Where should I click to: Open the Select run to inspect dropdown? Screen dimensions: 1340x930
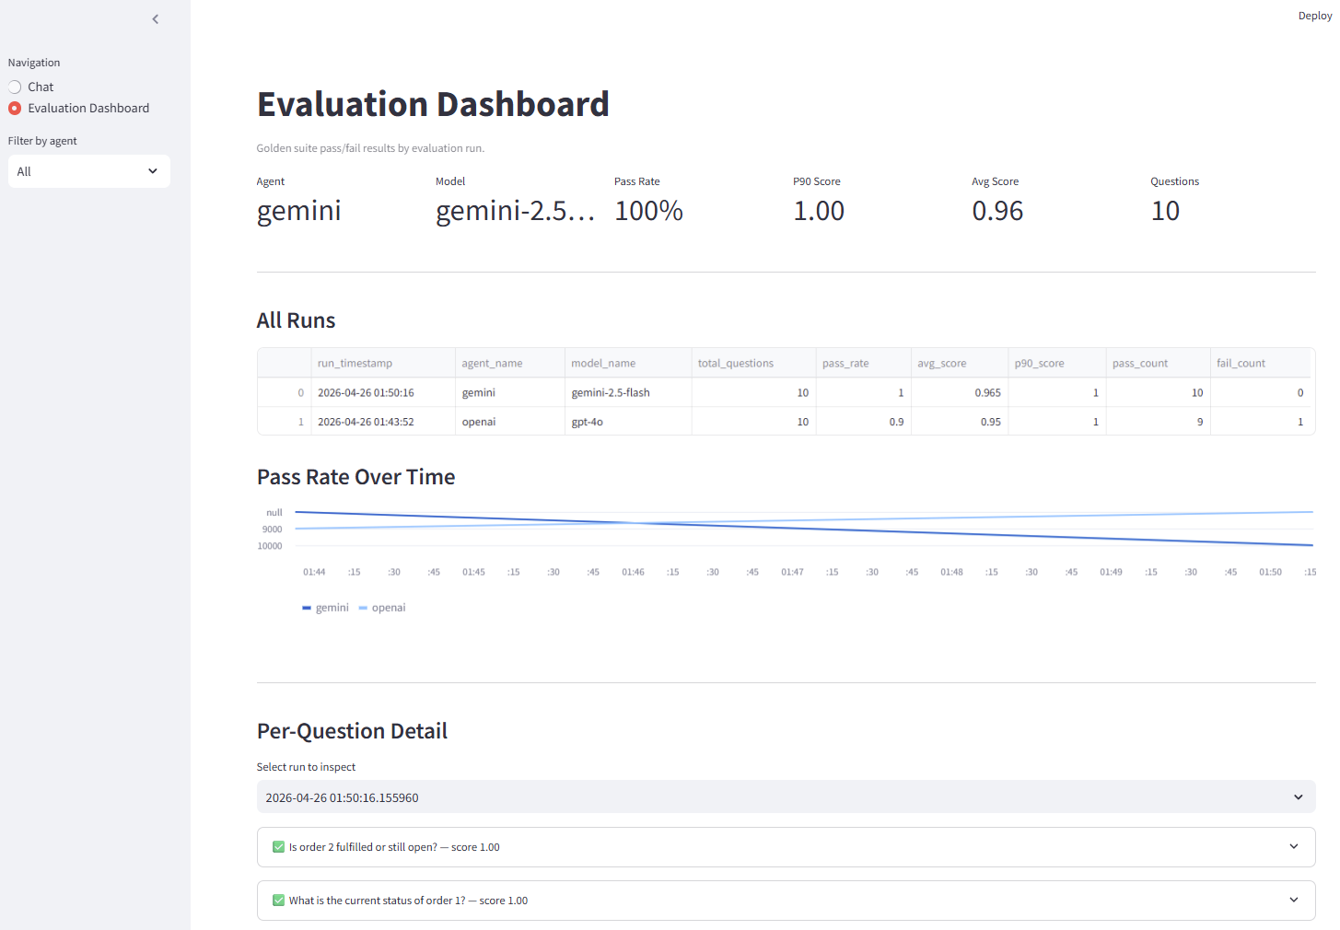pyautogui.click(x=786, y=797)
